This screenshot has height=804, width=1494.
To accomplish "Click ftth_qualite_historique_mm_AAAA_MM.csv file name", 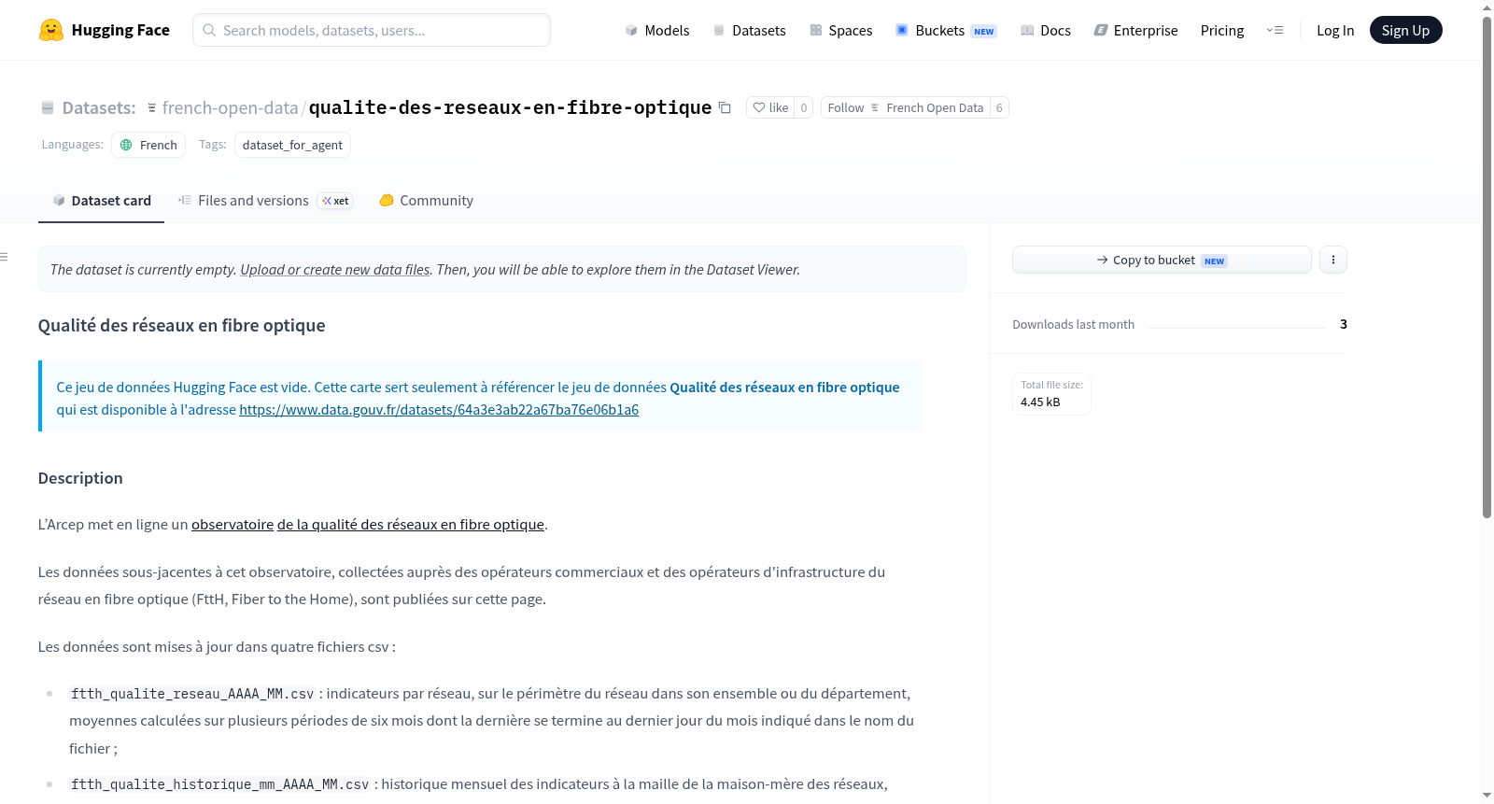I will (x=220, y=784).
